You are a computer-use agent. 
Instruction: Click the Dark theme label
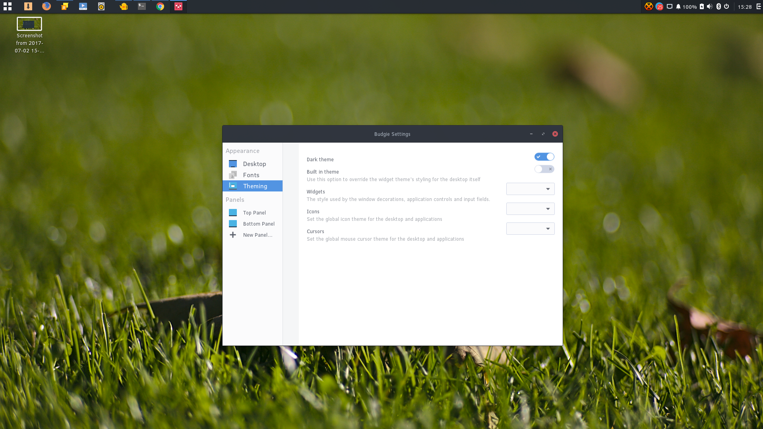tap(320, 160)
